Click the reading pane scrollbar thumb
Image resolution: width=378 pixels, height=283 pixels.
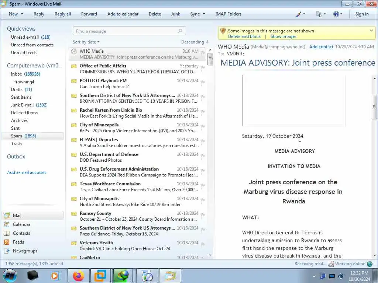(374, 107)
